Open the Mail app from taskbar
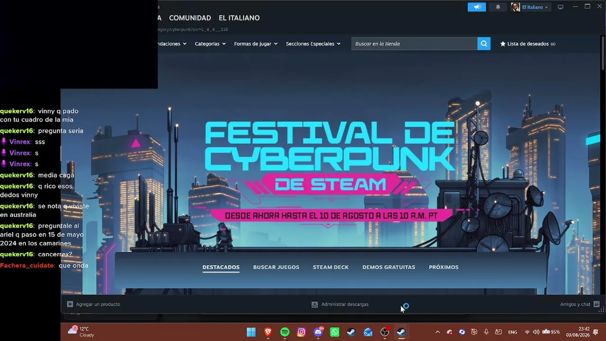The height and width of the screenshot is (341, 606). click(x=368, y=332)
